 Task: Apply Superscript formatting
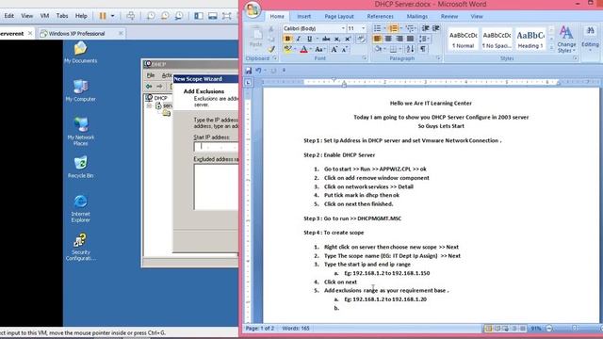click(x=348, y=39)
